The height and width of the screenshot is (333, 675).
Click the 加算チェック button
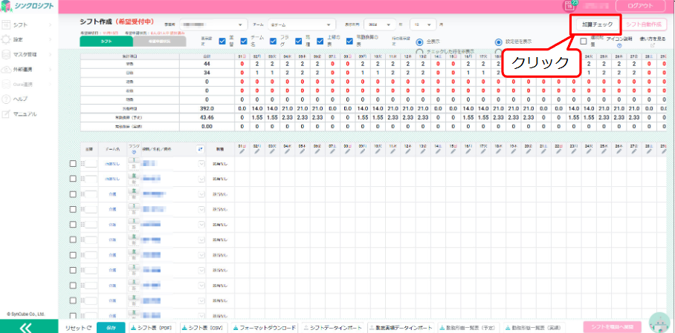pyautogui.click(x=596, y=24)
